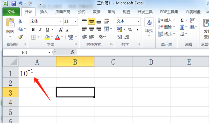The width and height of the screenshot is (209, 123).
Task: Click the Format Painter brush icon
Action: click(20, 37)
